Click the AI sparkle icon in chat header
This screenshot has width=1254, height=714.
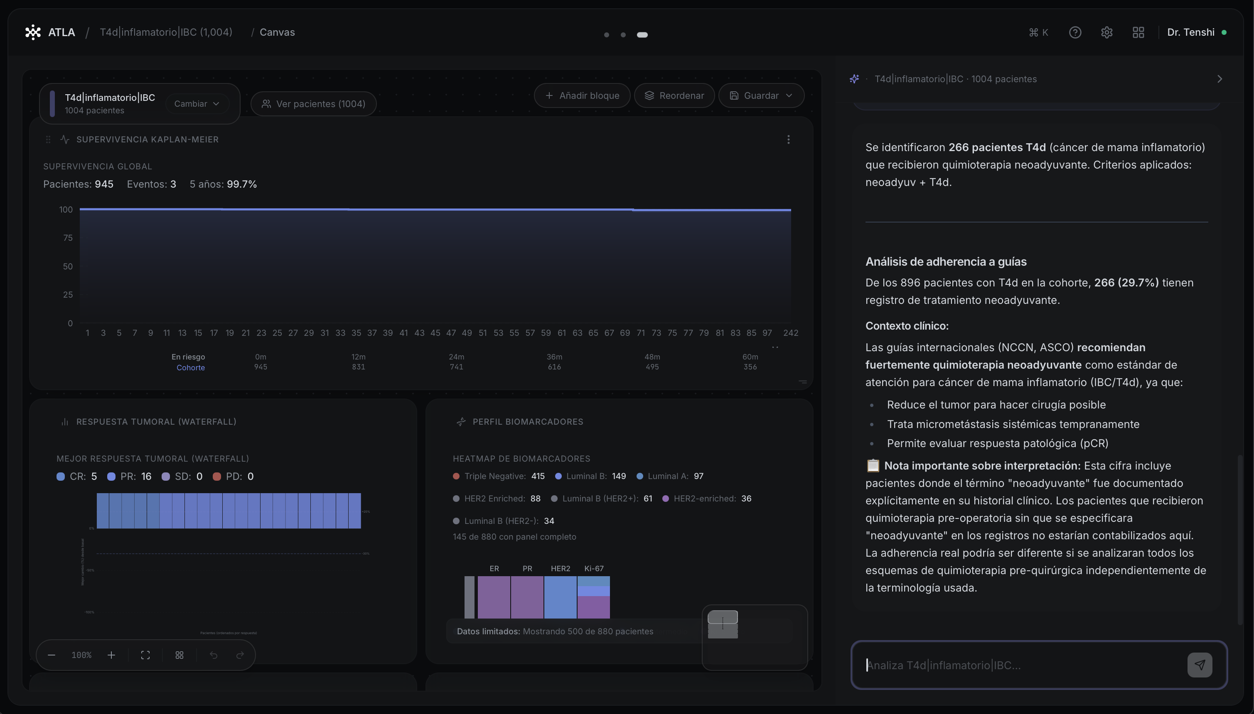854,79
